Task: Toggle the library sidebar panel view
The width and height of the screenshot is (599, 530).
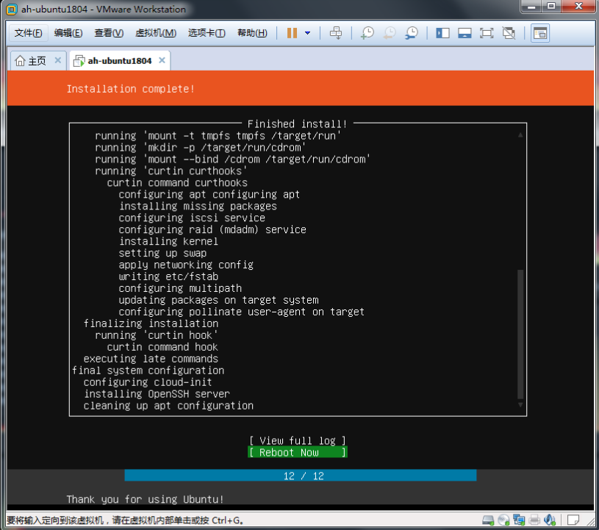Action: [442, 33]
